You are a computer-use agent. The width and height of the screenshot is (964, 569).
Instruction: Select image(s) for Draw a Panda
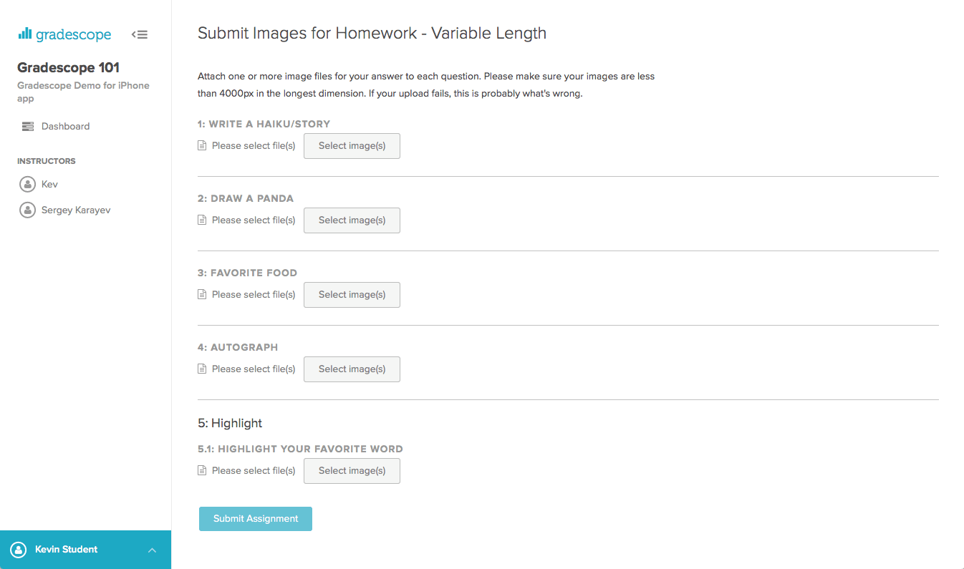352,220
